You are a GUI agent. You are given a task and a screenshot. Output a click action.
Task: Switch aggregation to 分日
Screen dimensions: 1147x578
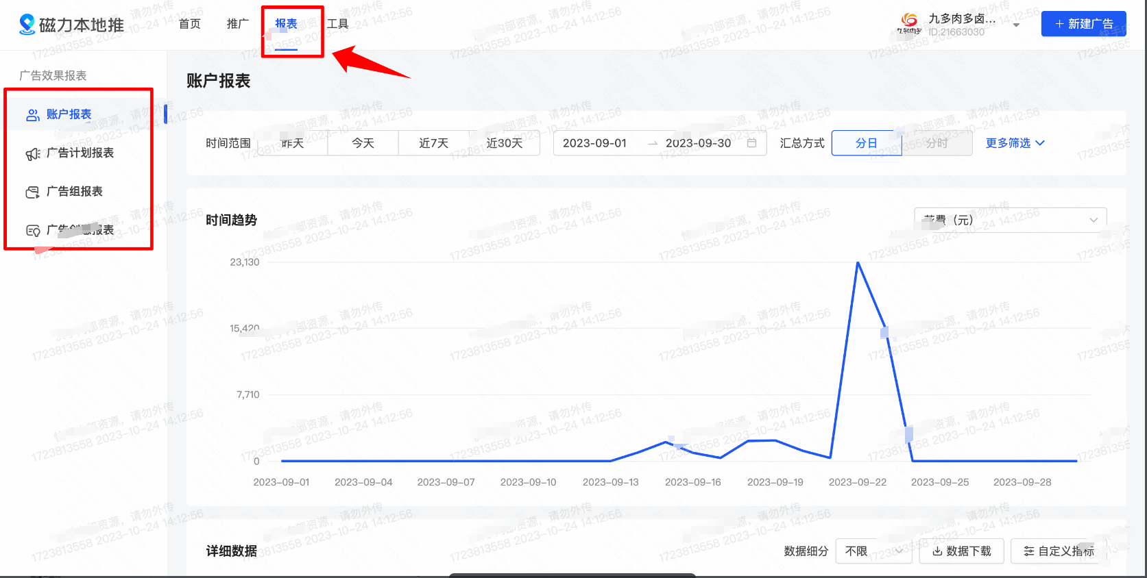[866, 143]
